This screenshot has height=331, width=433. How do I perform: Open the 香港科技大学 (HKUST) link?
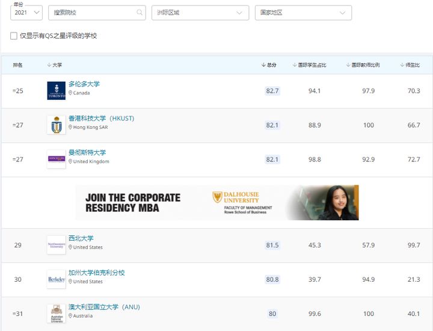point(102,118)
